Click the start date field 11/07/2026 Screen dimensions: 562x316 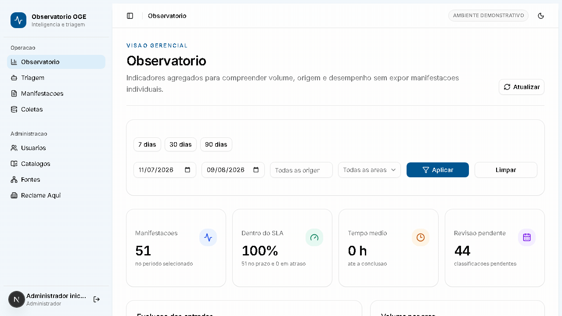(165, 170)
